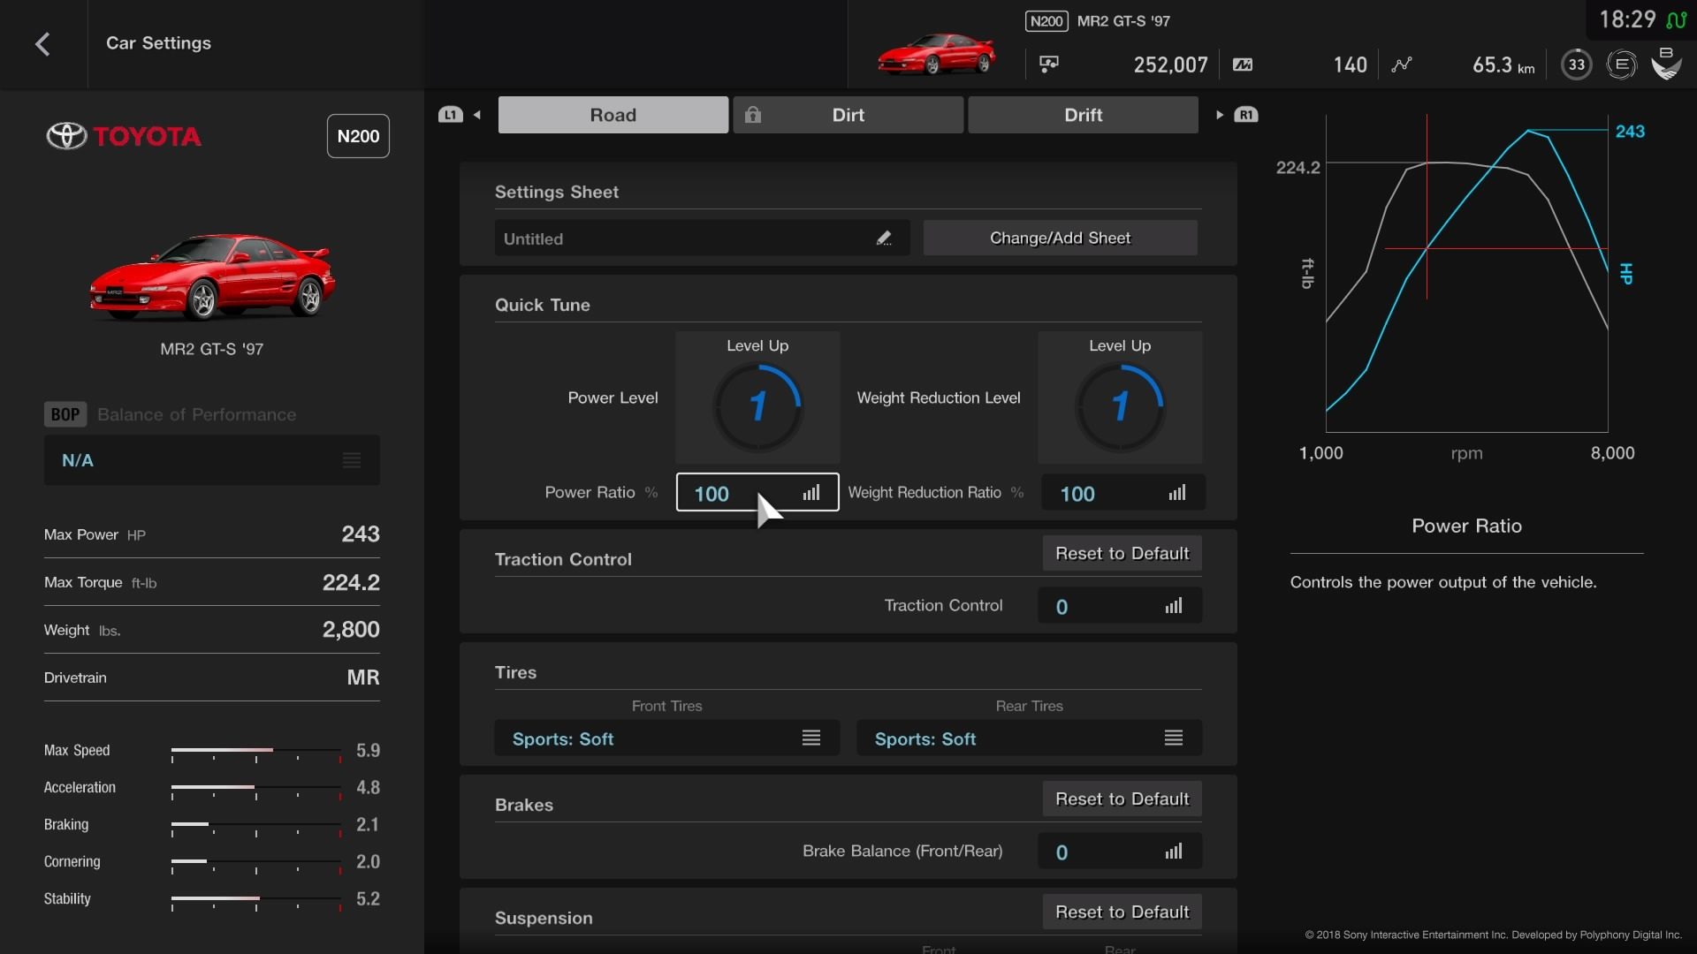Click the red MR2 thumbnail in top bar
The width and height of the screenshot is (1697, 954).
[x=937, y=53]
